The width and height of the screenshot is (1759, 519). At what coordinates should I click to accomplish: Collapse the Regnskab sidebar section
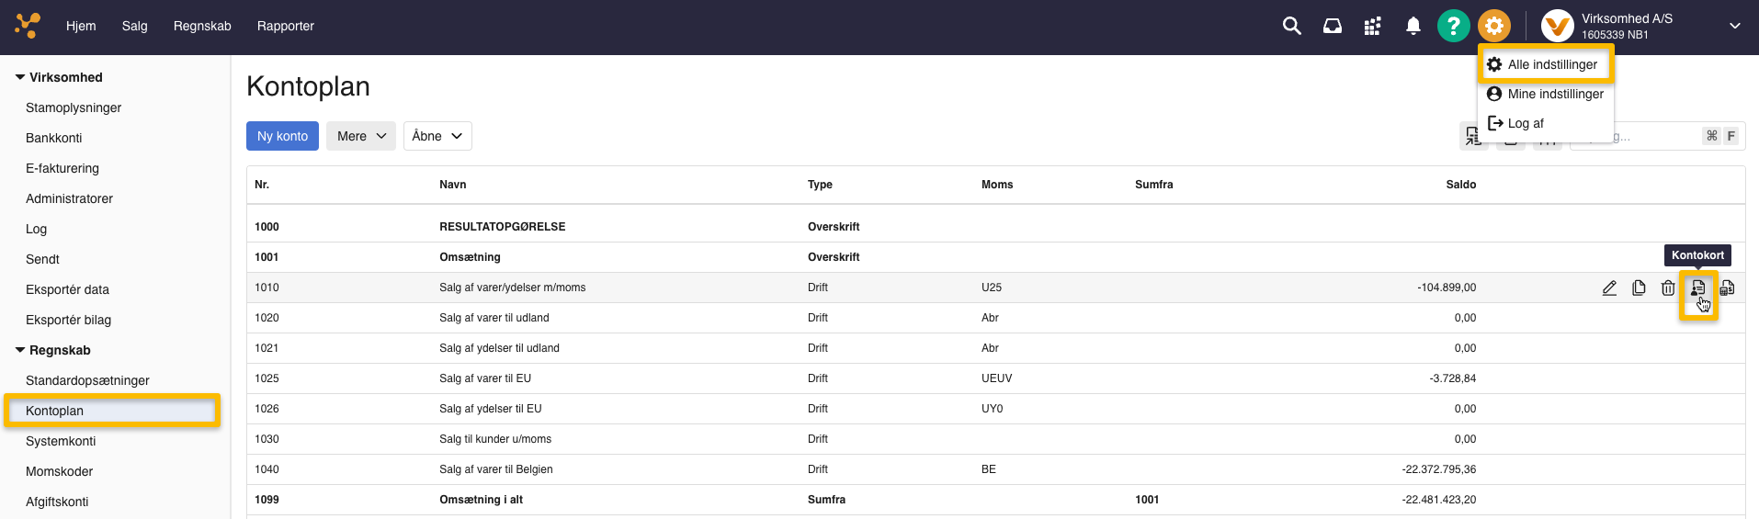pyautogui.click(x=20, y=350)
